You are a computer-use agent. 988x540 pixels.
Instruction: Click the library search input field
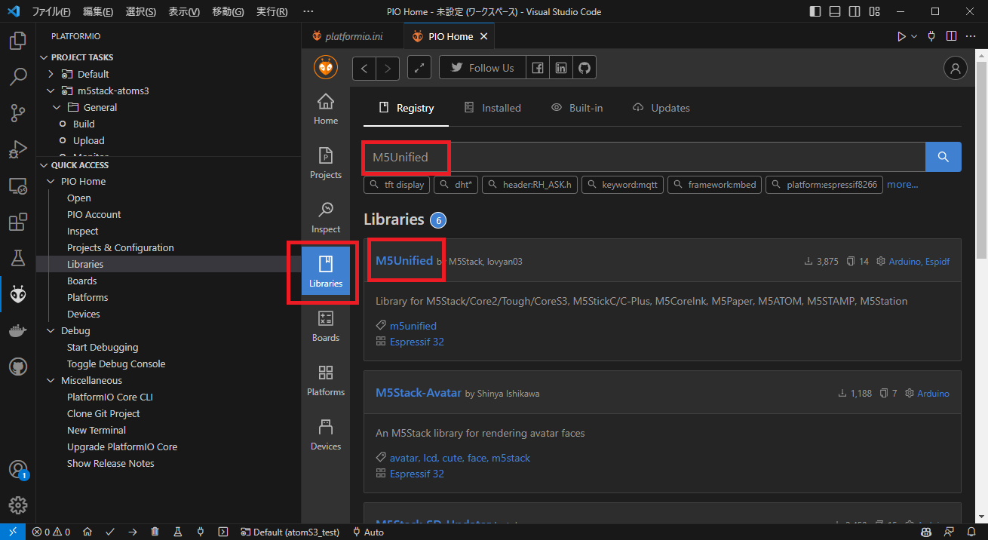pos(679,157)
